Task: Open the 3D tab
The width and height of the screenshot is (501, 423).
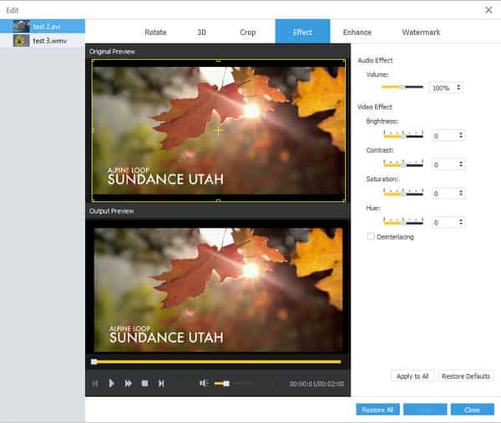Action: pyautogui.click(x=201, y=33)
